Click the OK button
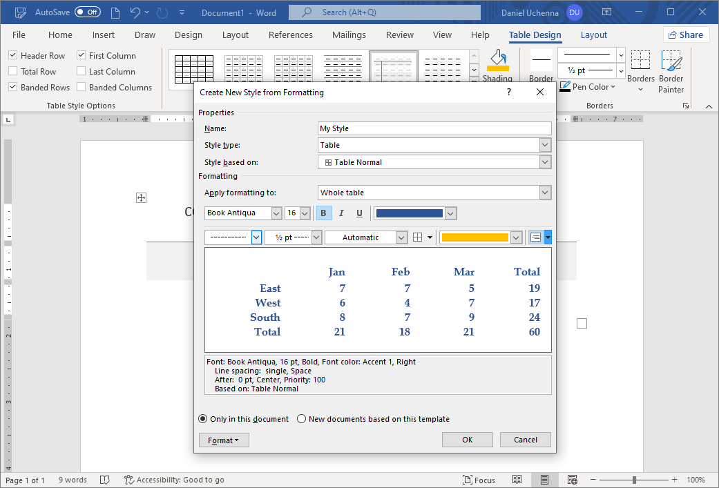 pos(467,440)
